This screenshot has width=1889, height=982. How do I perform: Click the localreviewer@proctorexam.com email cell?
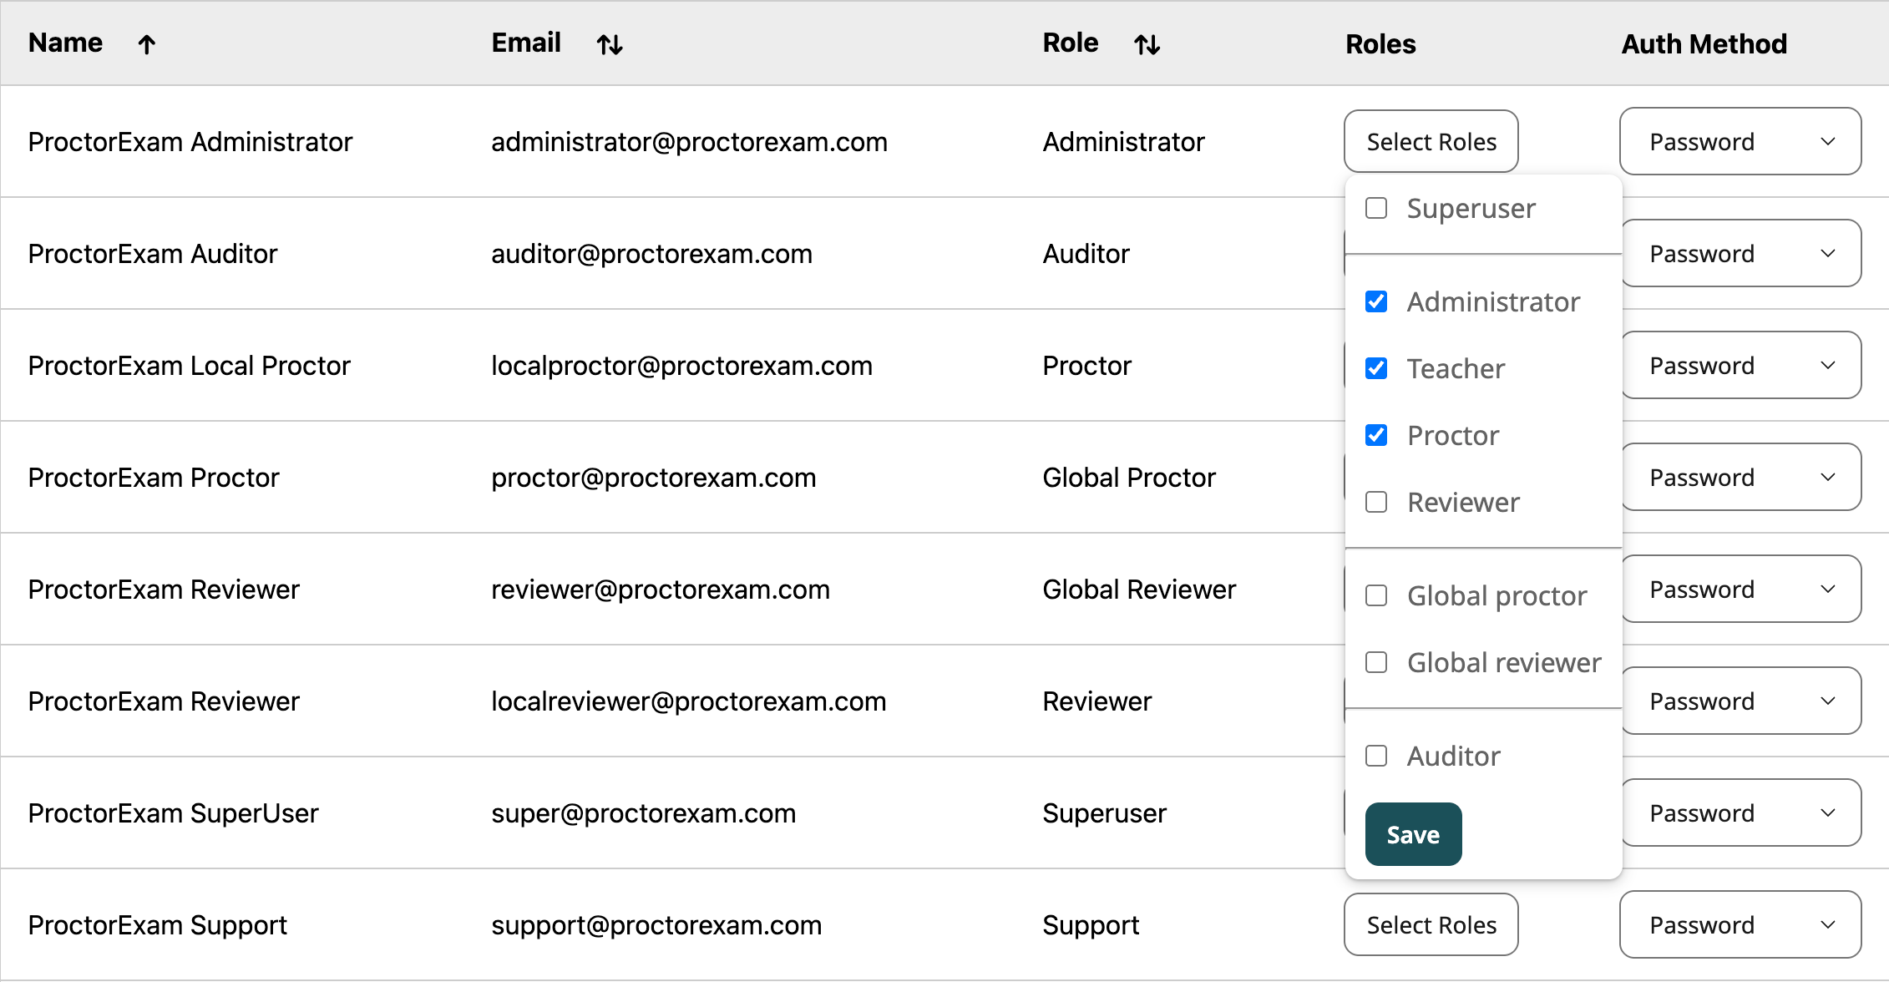click(688, 701)
